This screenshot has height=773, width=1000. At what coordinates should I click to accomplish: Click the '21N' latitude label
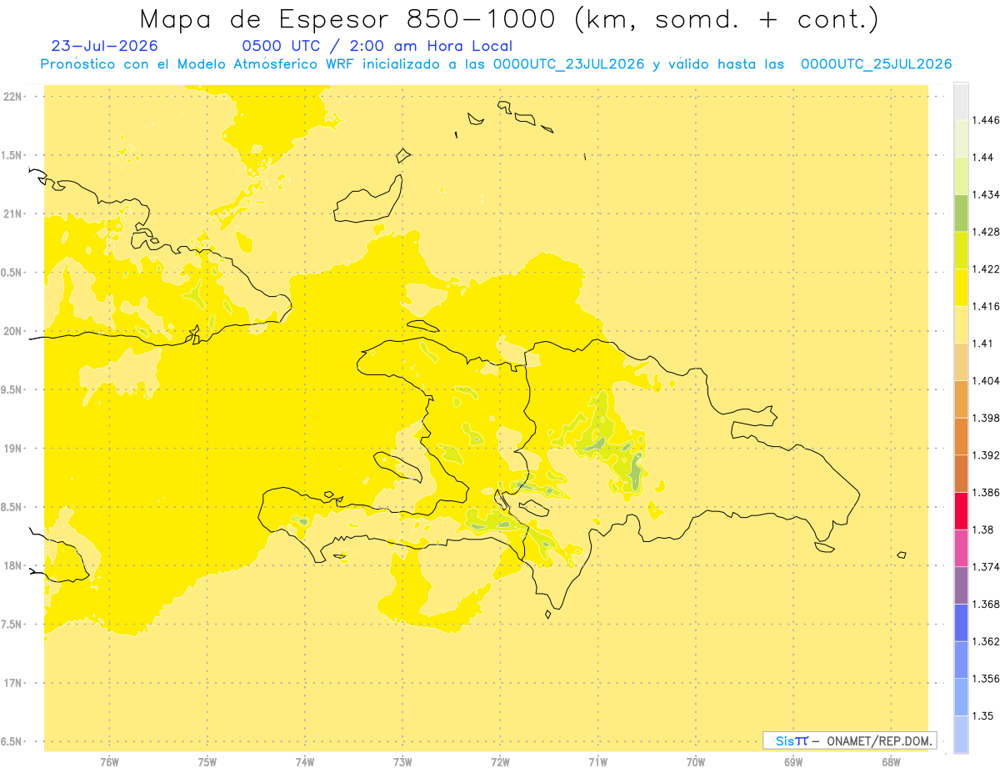pyautogui.click(x=12, y=213)
